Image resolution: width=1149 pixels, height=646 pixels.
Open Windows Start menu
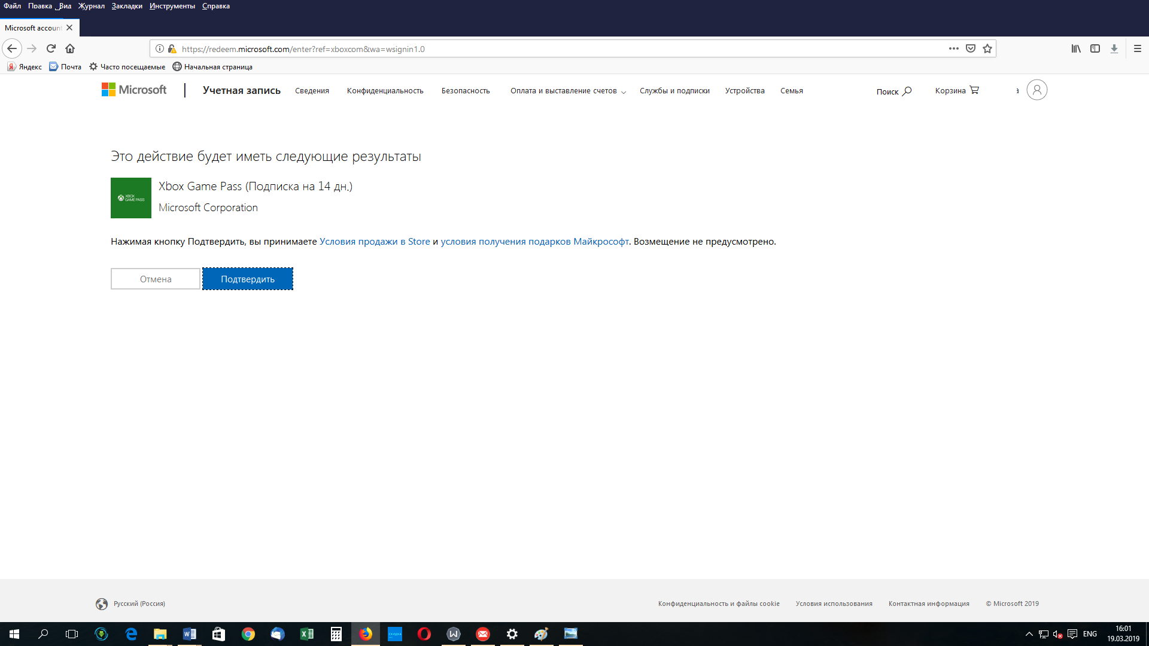[x=14, y=634]
